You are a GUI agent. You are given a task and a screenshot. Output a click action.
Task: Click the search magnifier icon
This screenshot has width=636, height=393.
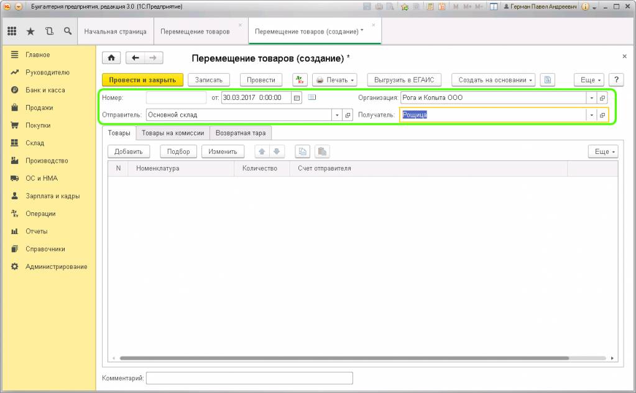tap(68, 31)
